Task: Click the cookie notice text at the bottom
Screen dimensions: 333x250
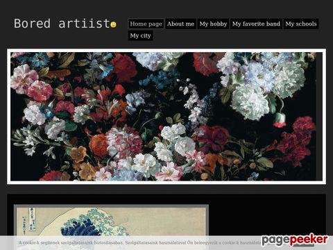Action: click(x=140, y=242)
